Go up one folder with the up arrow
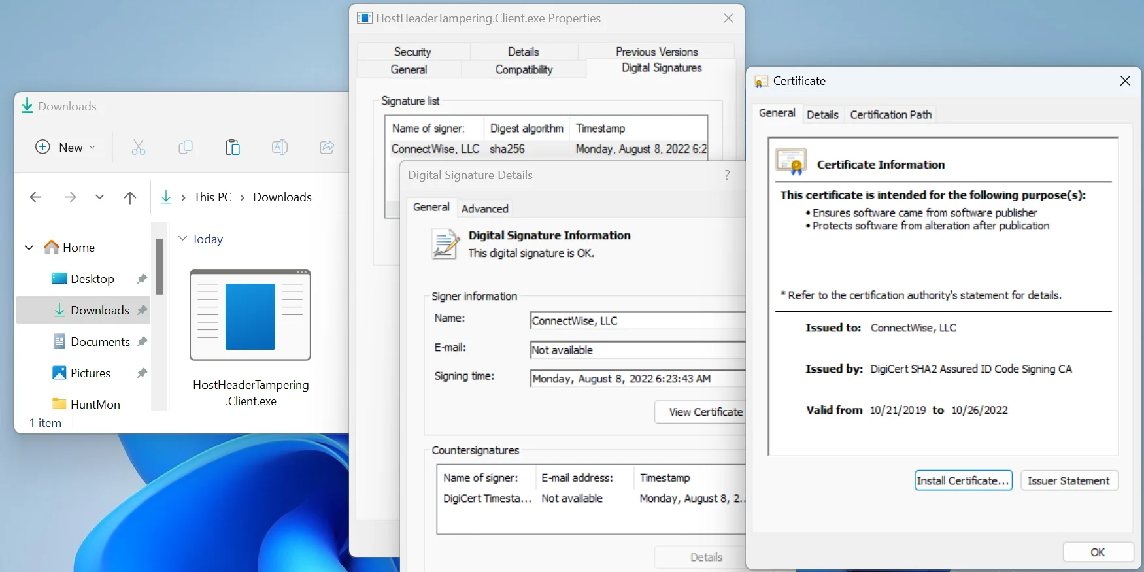 point(130,197)
